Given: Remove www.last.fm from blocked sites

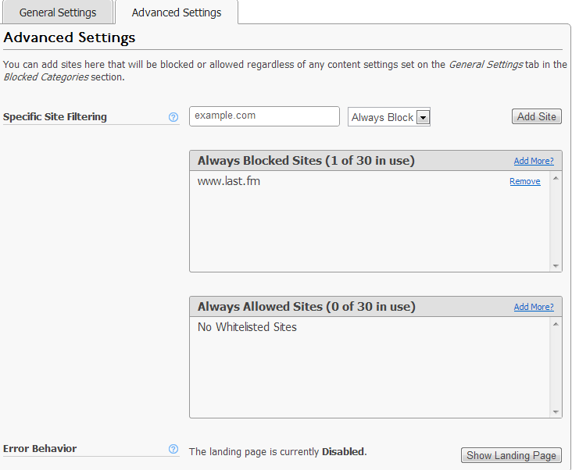Looking at the screenshot, I should point(524,181).
